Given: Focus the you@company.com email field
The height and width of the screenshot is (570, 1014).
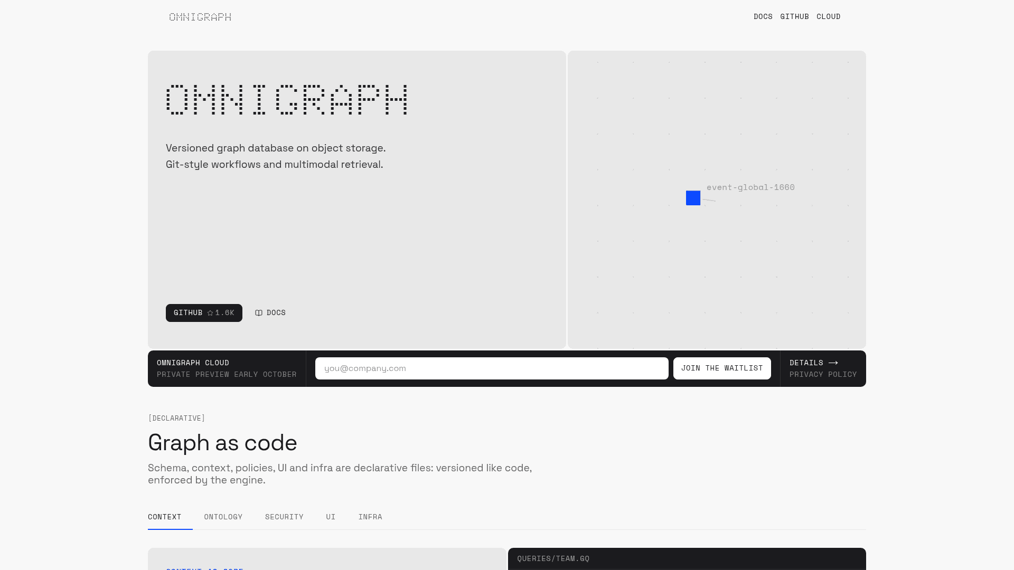Looking at the screenshot, I should [x=492, y=368].
